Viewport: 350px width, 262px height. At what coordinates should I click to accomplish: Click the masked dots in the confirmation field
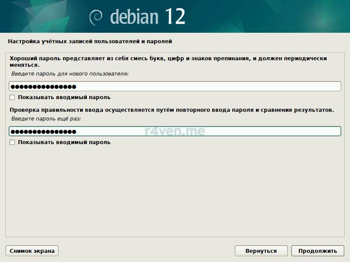pyautogui.click(x=43, y=131)
